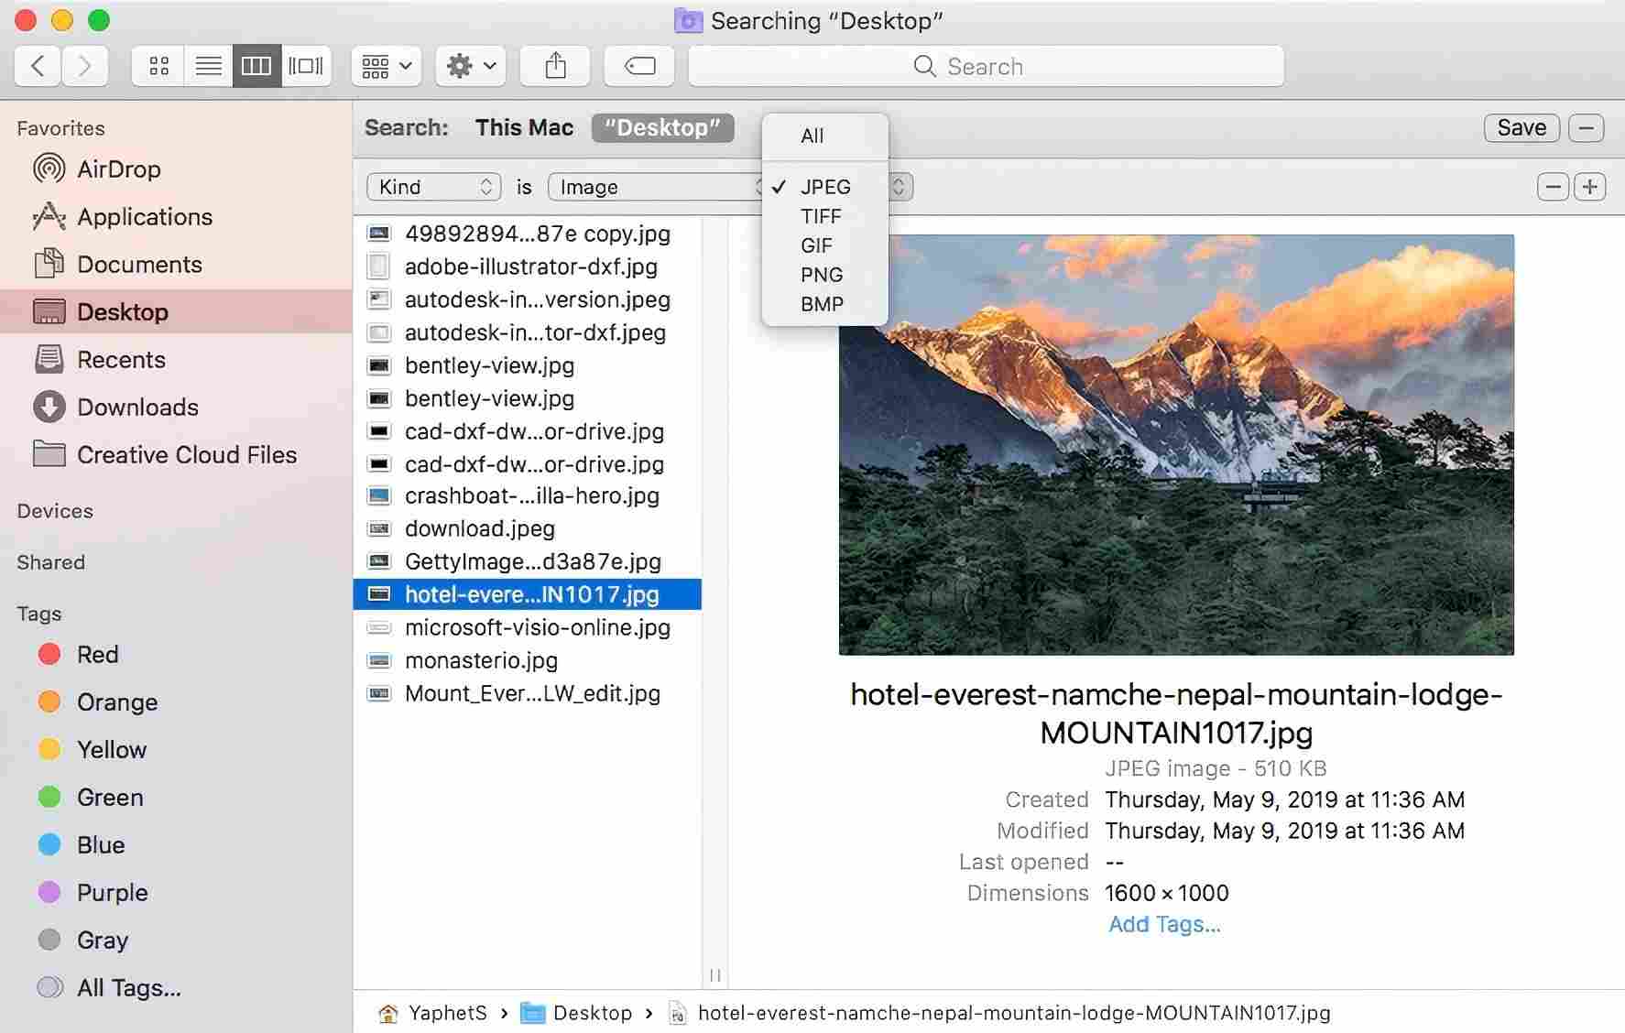Open AirDrop in the sidebar
1625x1033 pixels.
(x=118, y=169)
